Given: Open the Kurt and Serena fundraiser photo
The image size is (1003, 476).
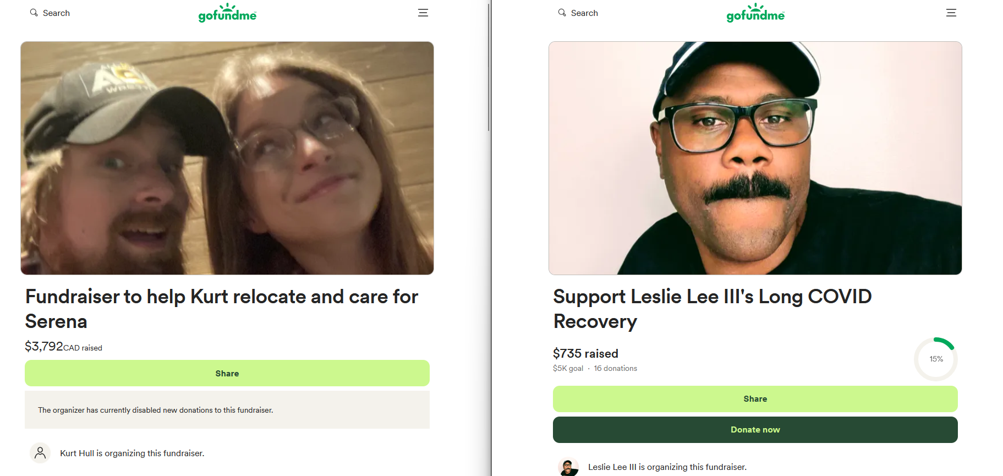Looking at the screenshot, I should pyautogui.click(x=227, y=158).
